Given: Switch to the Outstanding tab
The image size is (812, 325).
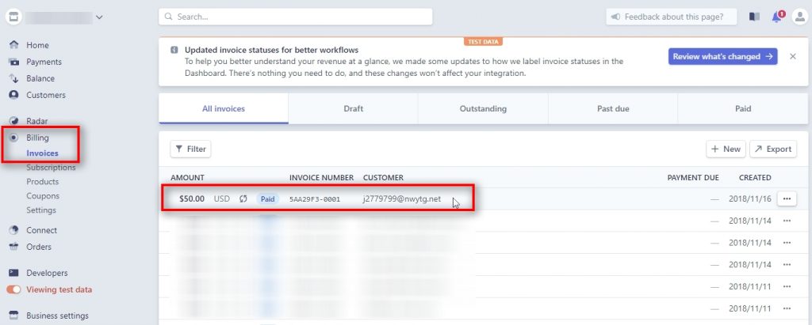Looking at the screenshot, I should coord(482,108).
